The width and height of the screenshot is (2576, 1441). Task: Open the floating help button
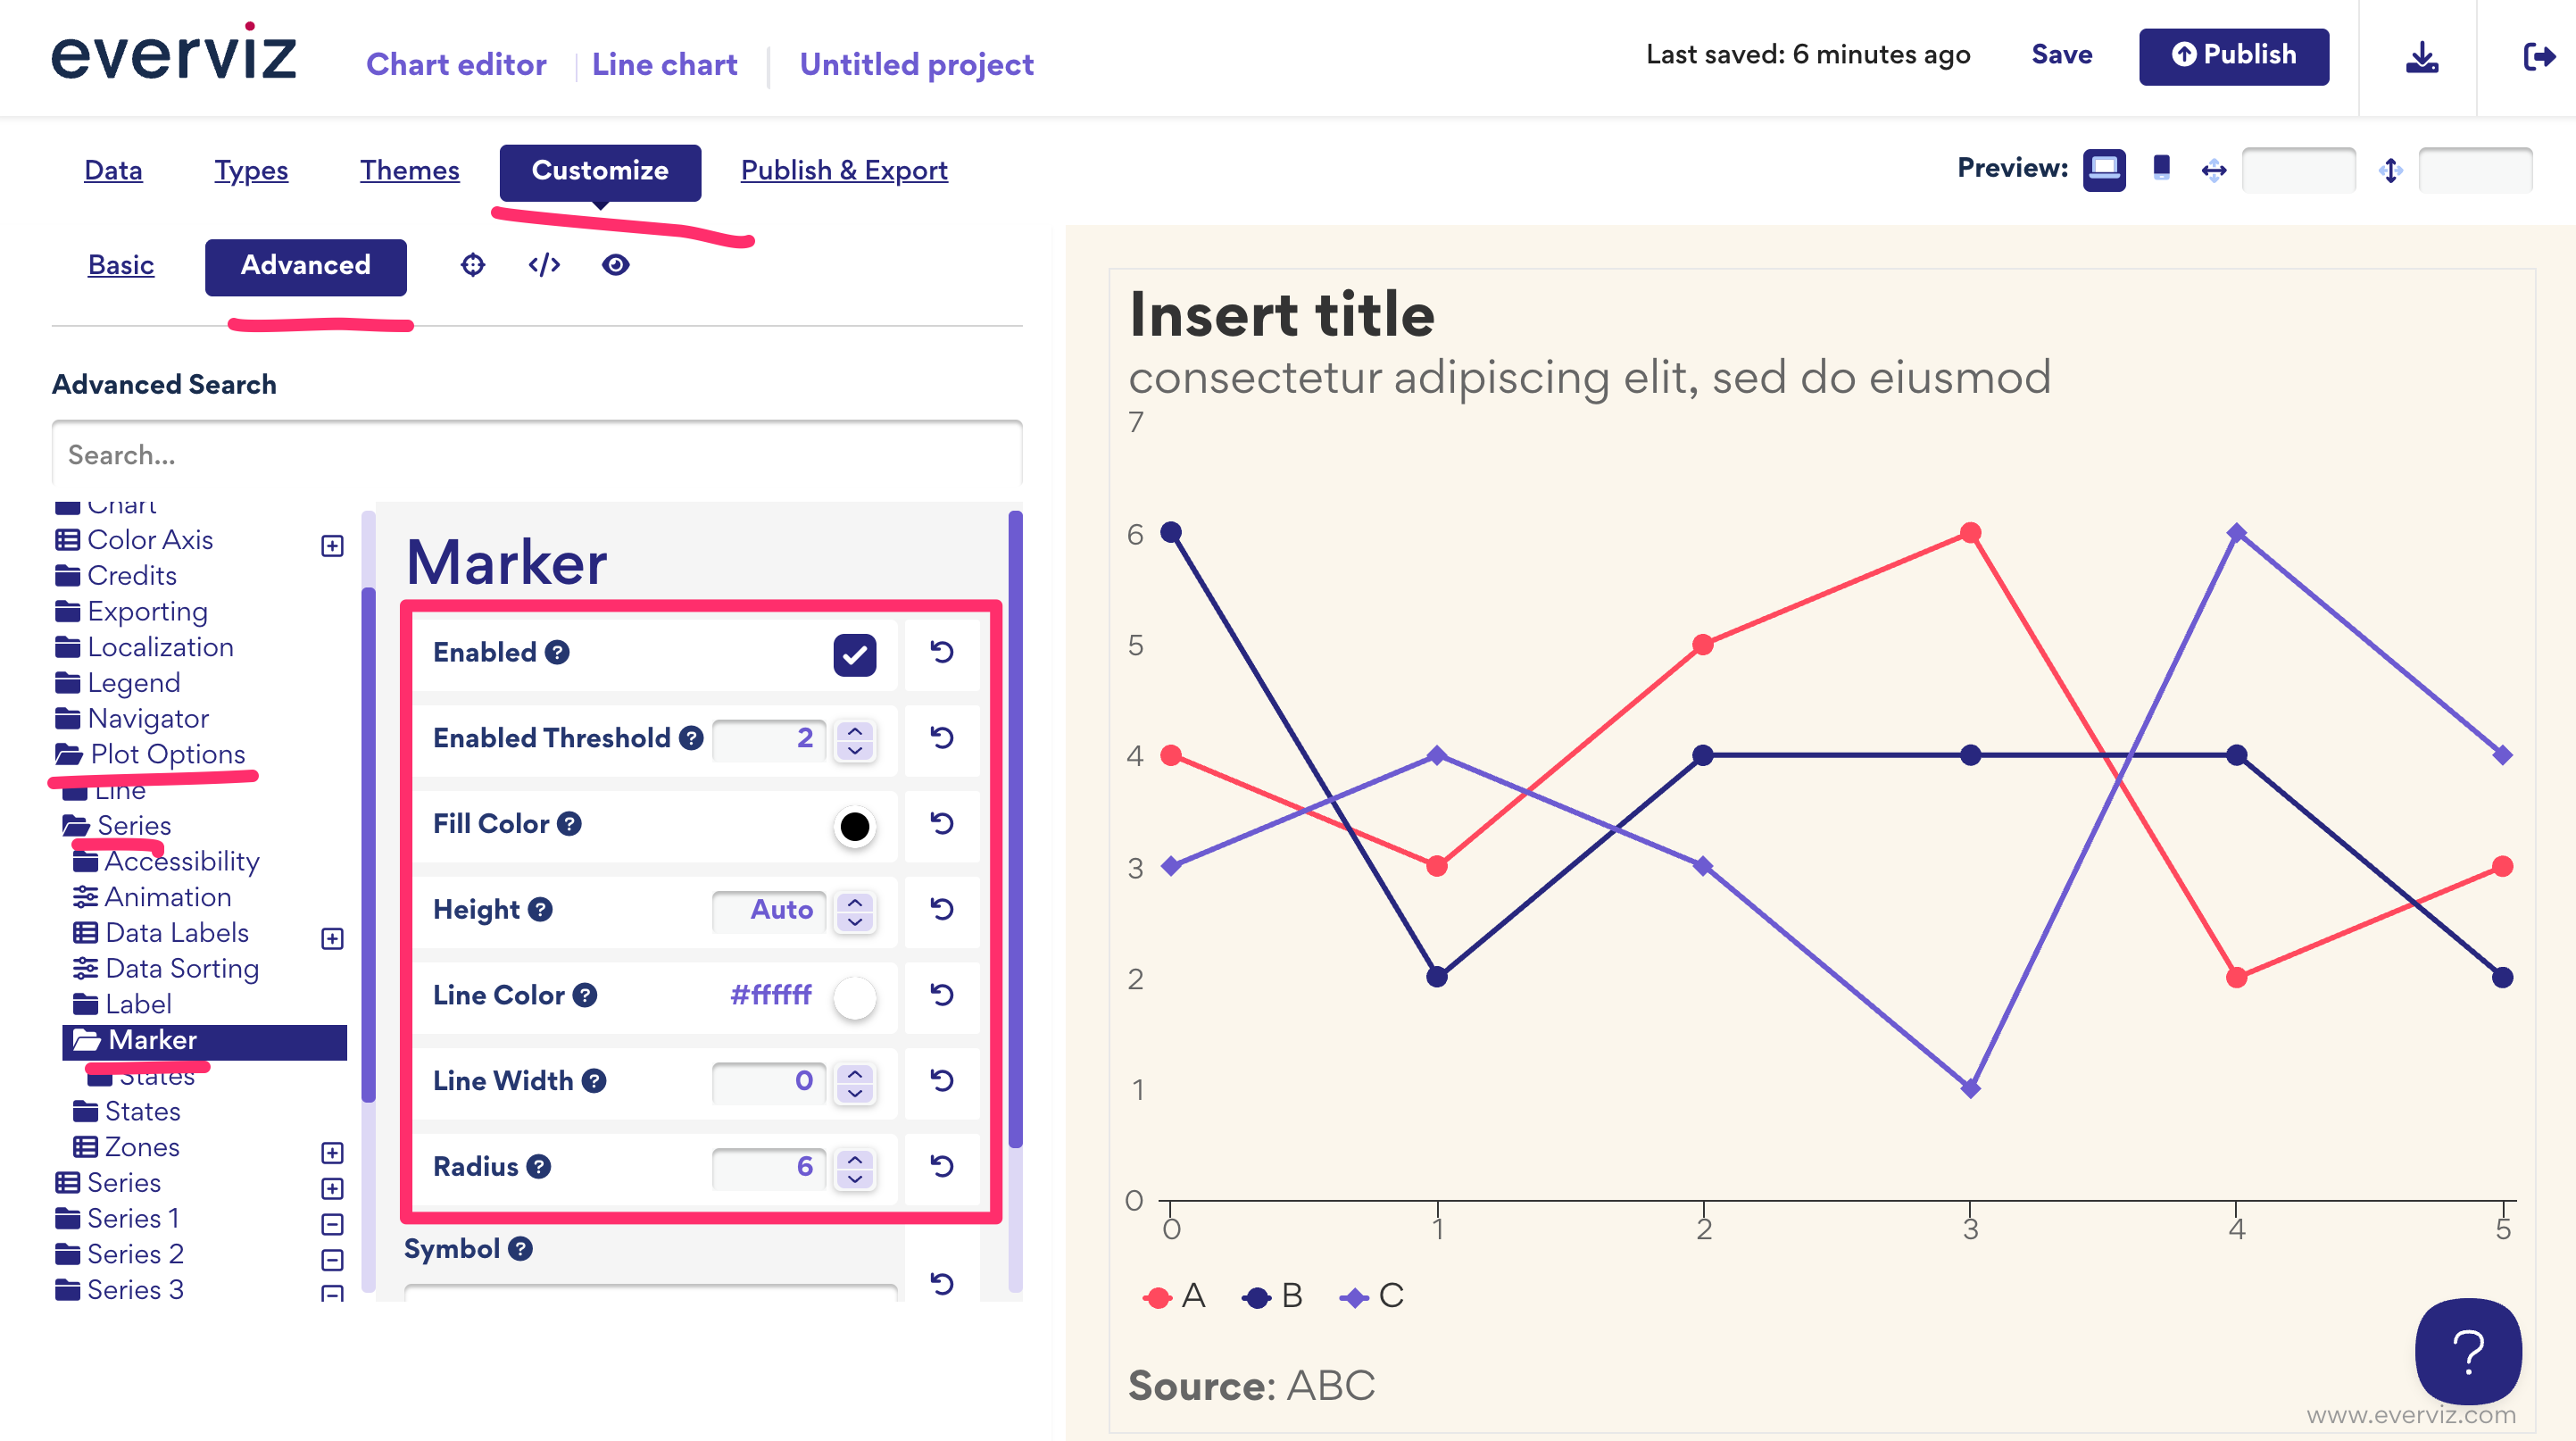click(2468, 1351)
